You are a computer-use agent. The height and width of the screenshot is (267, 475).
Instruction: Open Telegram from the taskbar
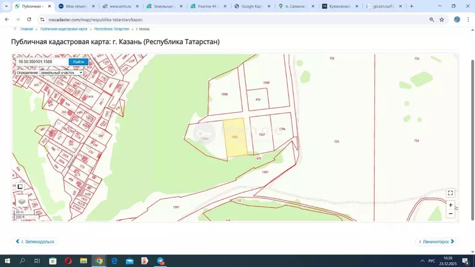point(160,261)
